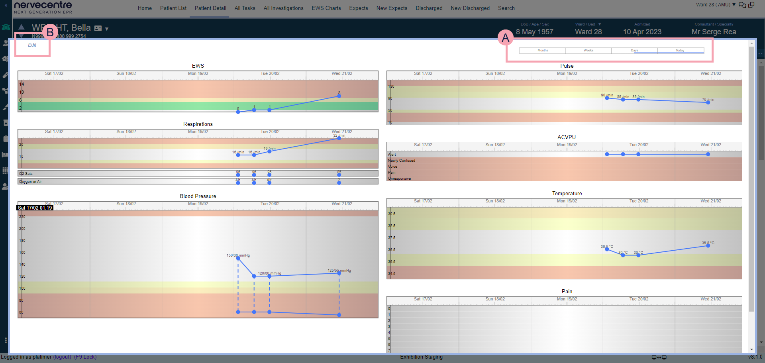This screenshot has width=765, height=363.
Task: Click the vertical scrollbar down arrow
Action: point(751,349)
